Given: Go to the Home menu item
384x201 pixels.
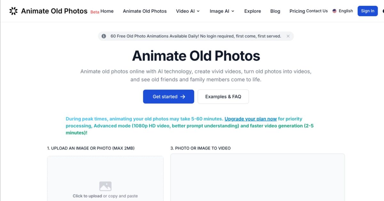Looking at the screenshot, I should [107, 11].
